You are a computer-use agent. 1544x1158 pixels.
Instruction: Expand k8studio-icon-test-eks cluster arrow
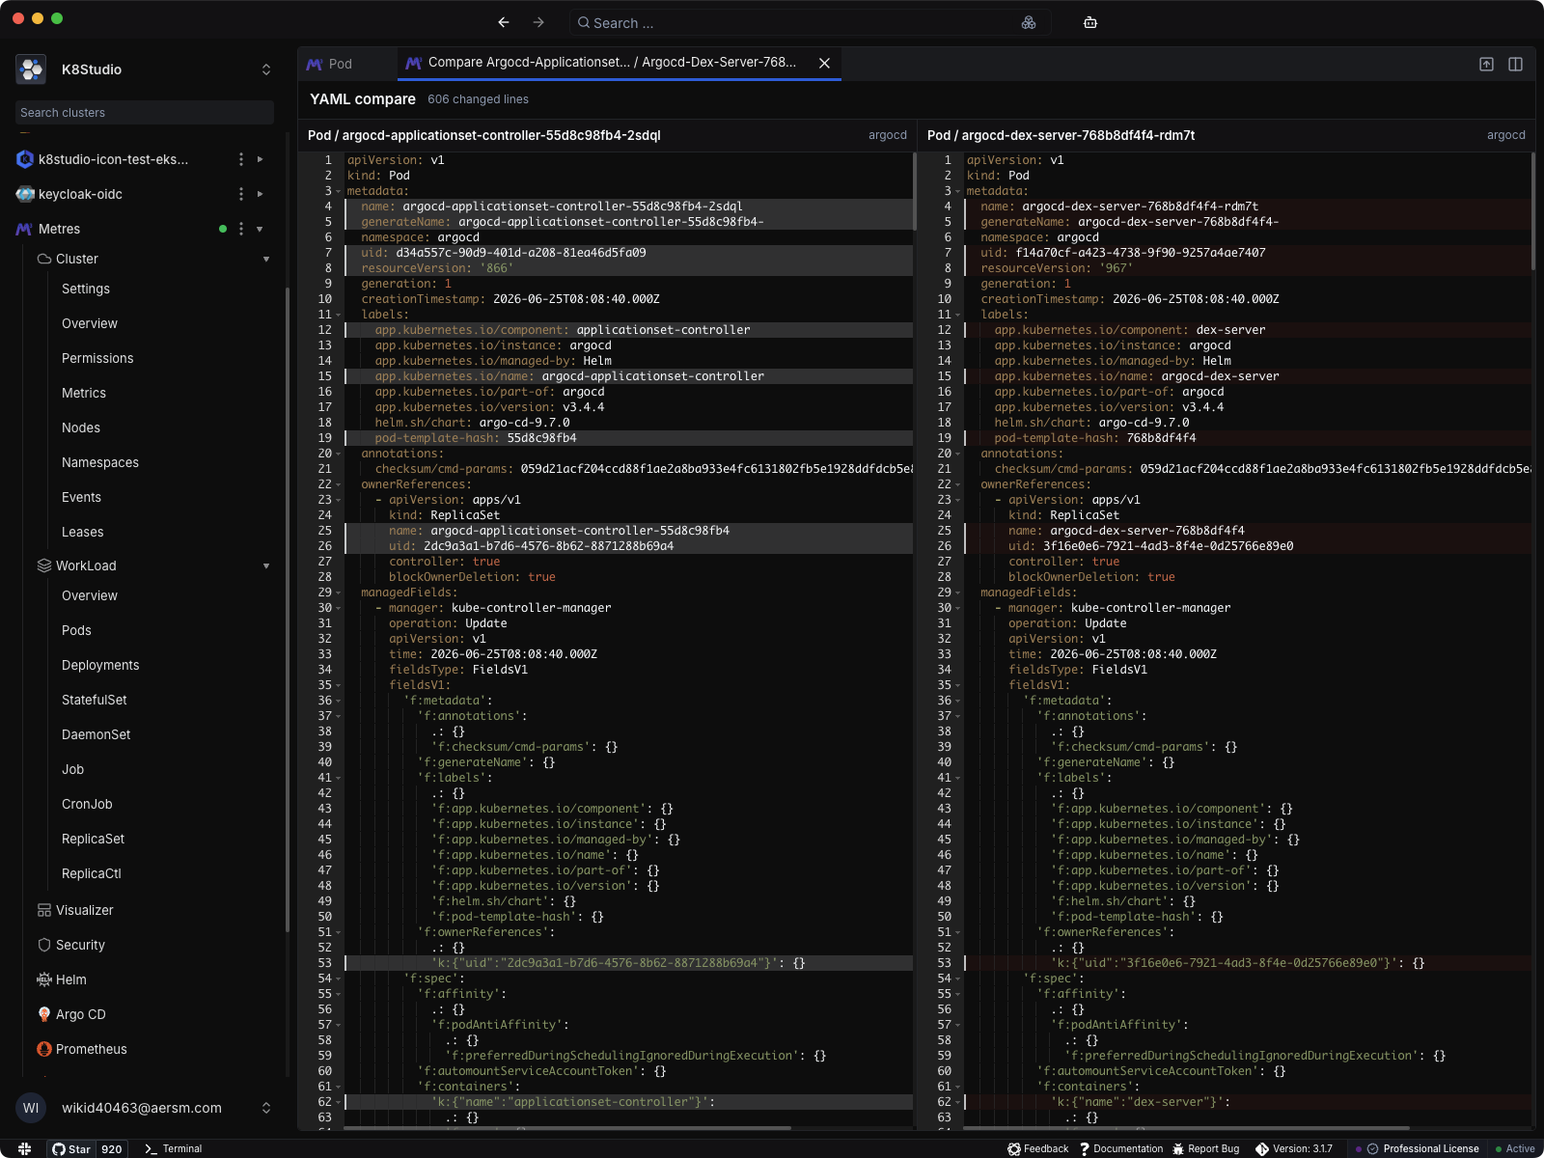coord(261,159)
